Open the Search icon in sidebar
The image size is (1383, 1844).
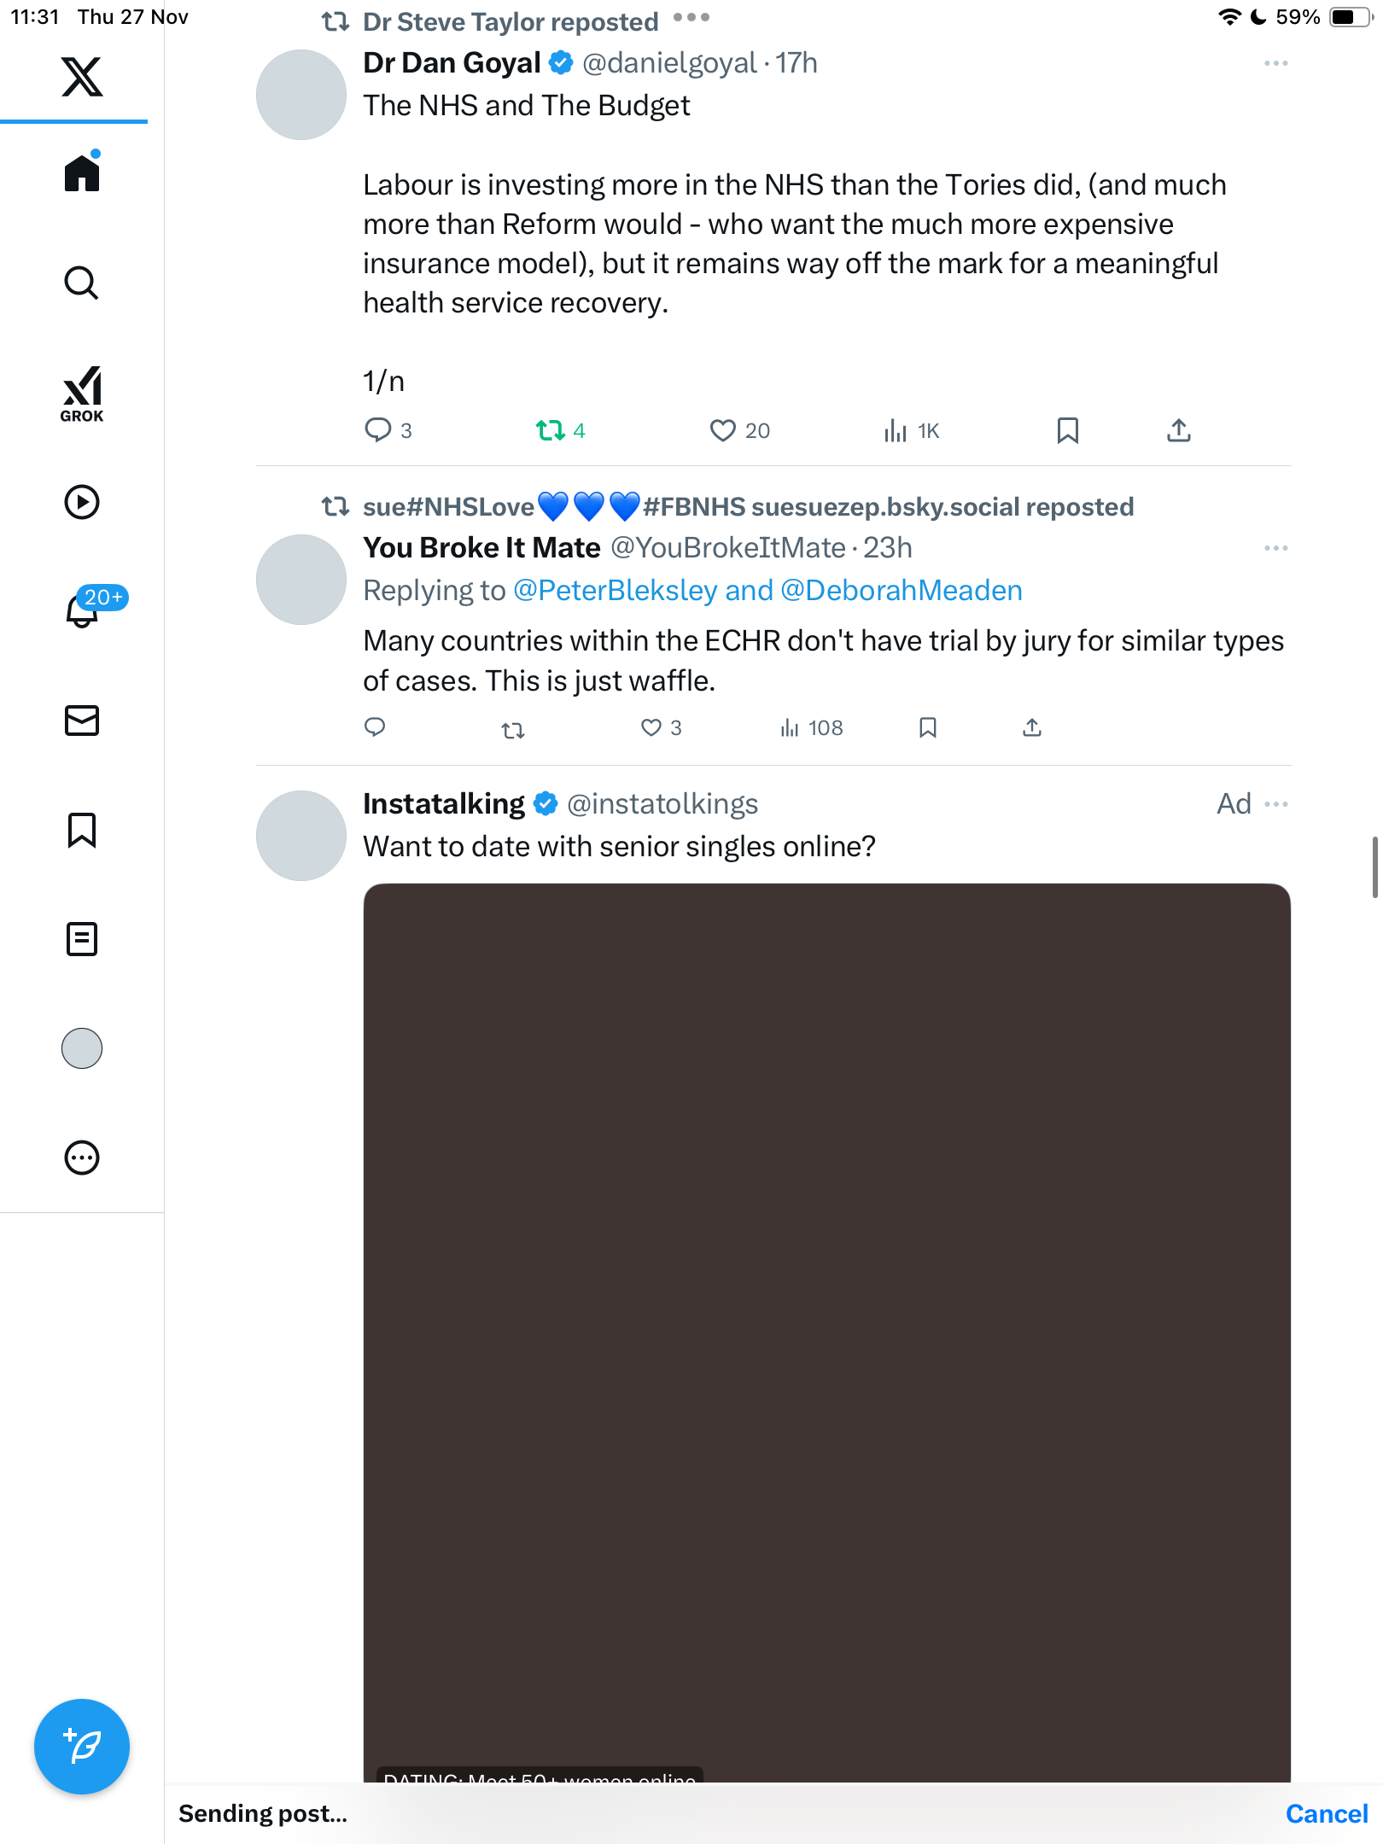coord(82,283)
